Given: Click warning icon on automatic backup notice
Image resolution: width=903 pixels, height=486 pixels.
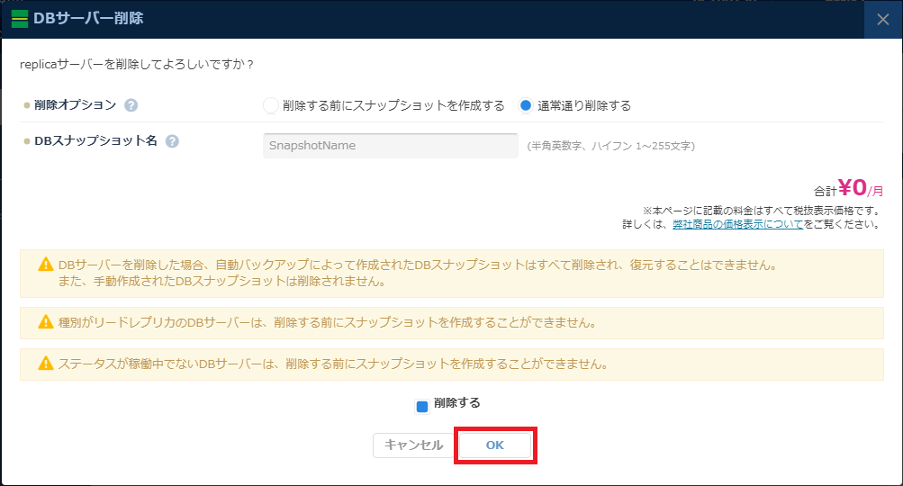Looking at the screenshot, I should (x=45, y=265).
